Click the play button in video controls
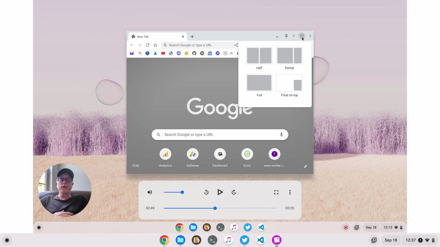Screen dimensions: 440x247 point(220,192)
